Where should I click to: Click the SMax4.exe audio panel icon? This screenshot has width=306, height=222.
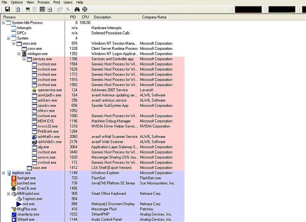coord(14,219)
